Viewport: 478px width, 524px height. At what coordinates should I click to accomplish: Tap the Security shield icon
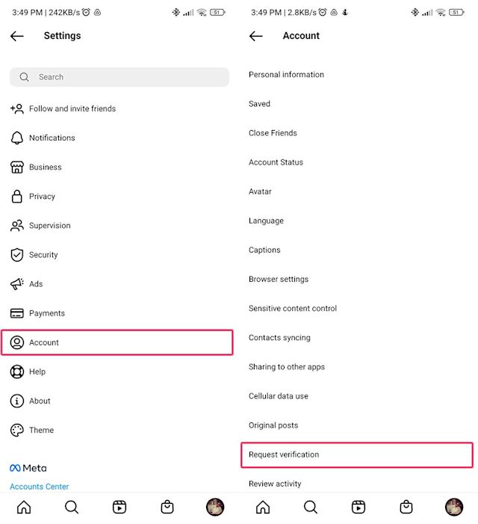(17, 255)
